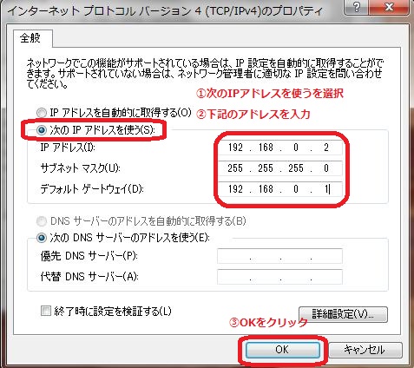
Task: Click the 代替 DNS サーバー(A): label
Action: (x=89, y=277)
